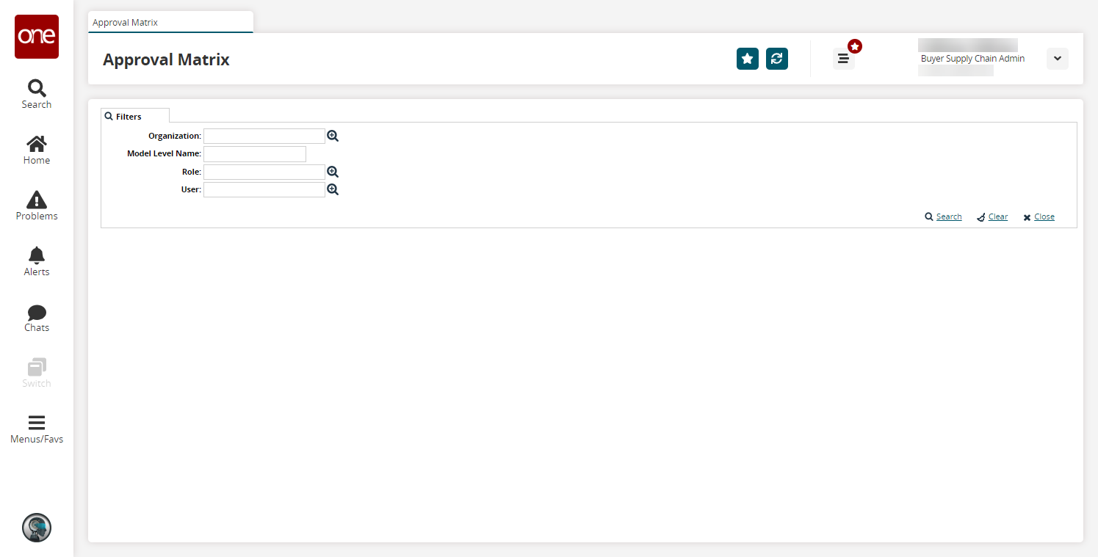
Task: Click the Filters tab
Action: pos(129,117)
